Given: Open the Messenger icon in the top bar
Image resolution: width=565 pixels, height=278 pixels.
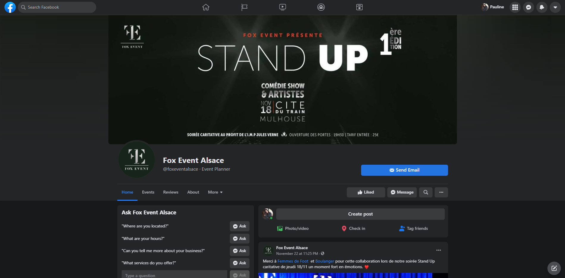Looking at the screenshot, I should click(x=528, y=7).
